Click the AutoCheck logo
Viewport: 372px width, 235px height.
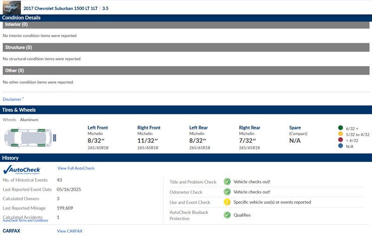tap(22, 170)
